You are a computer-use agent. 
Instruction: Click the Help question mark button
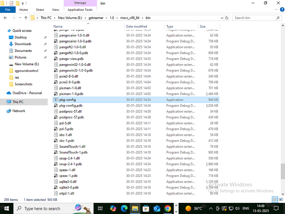[282, 9]
